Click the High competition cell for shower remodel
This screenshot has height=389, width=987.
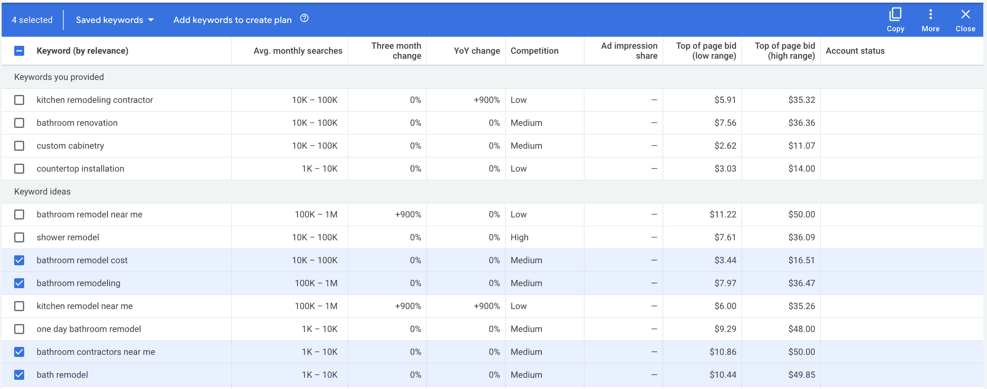coord(519,237)
